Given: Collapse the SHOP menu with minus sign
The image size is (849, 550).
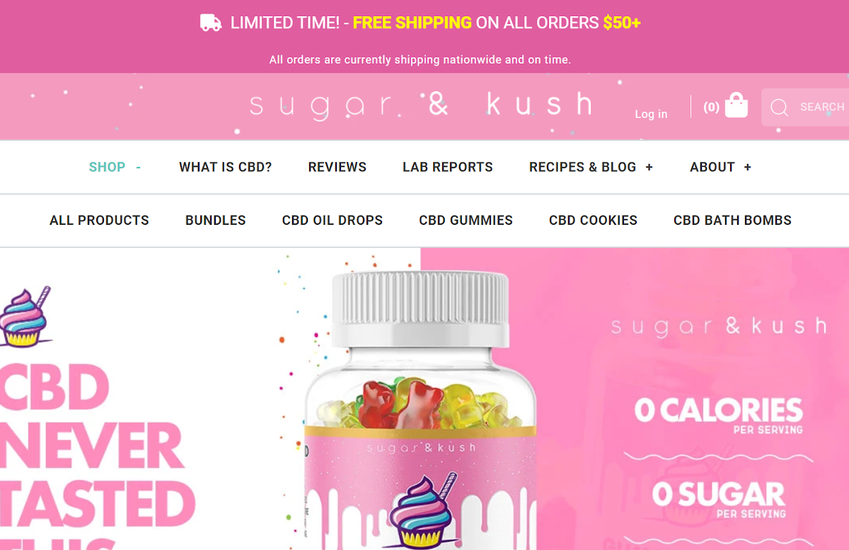Looking at the screenshot, I should tap(139, 168).
